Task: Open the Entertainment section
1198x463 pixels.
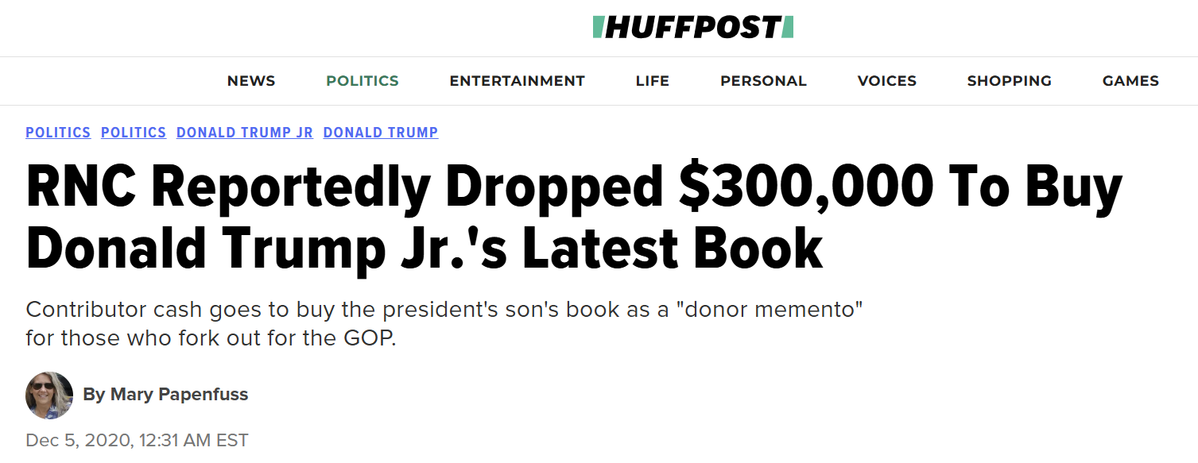Action: pos(517,81)
